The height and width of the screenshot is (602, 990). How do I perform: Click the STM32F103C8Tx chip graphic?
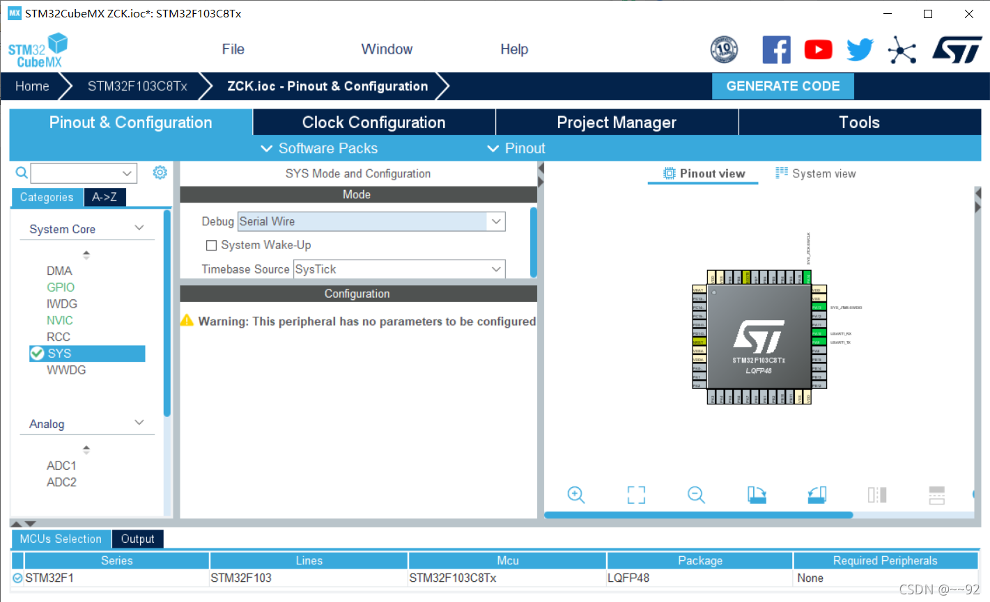pyautogui.click(x=759, y=337)
